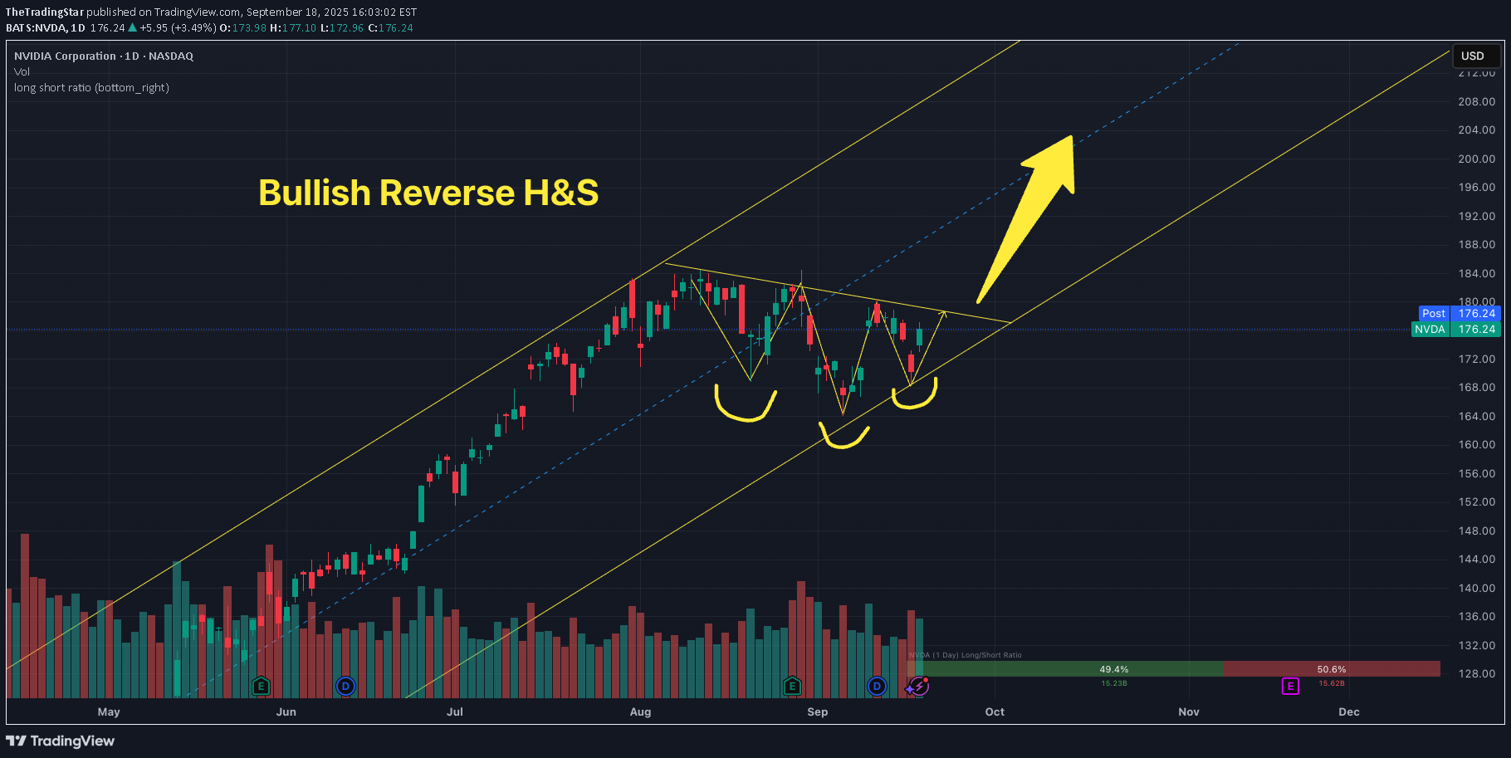Click the dividends "D" badge near early September
The width and height of the screenshot is (1511, 758).
point(876,687)
